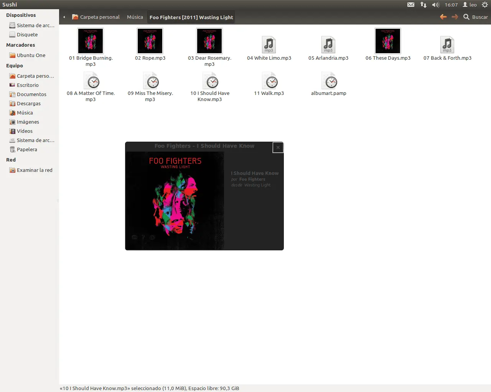Viewport: 491px width, 392px height.
Task: Open the network indicator in top panel
Action: click(x=423, y=5)
